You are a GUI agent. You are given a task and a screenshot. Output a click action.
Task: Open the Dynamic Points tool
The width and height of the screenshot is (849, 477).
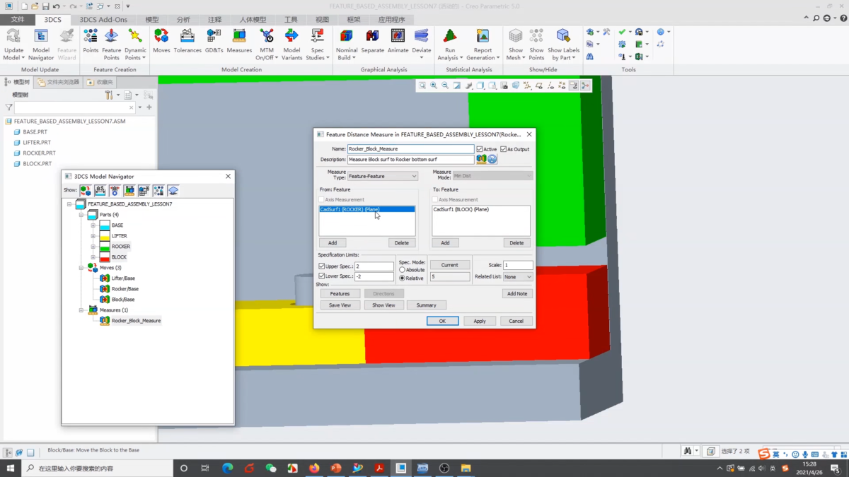point(135,44)
